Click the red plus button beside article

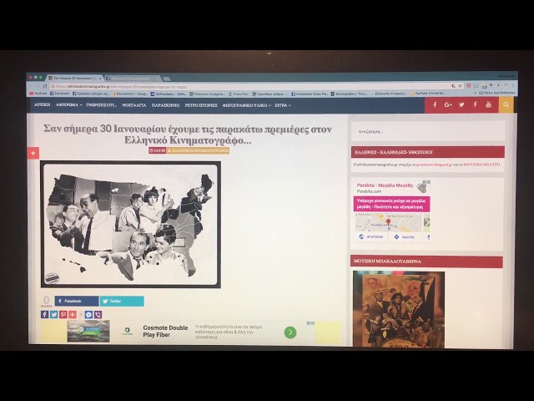33,153
